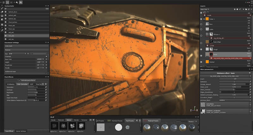Remove the mg_metal_edge_wear effect with its X icon
Image resolution: width=253 pixels, height=135 pixels.
coord(250,58)
